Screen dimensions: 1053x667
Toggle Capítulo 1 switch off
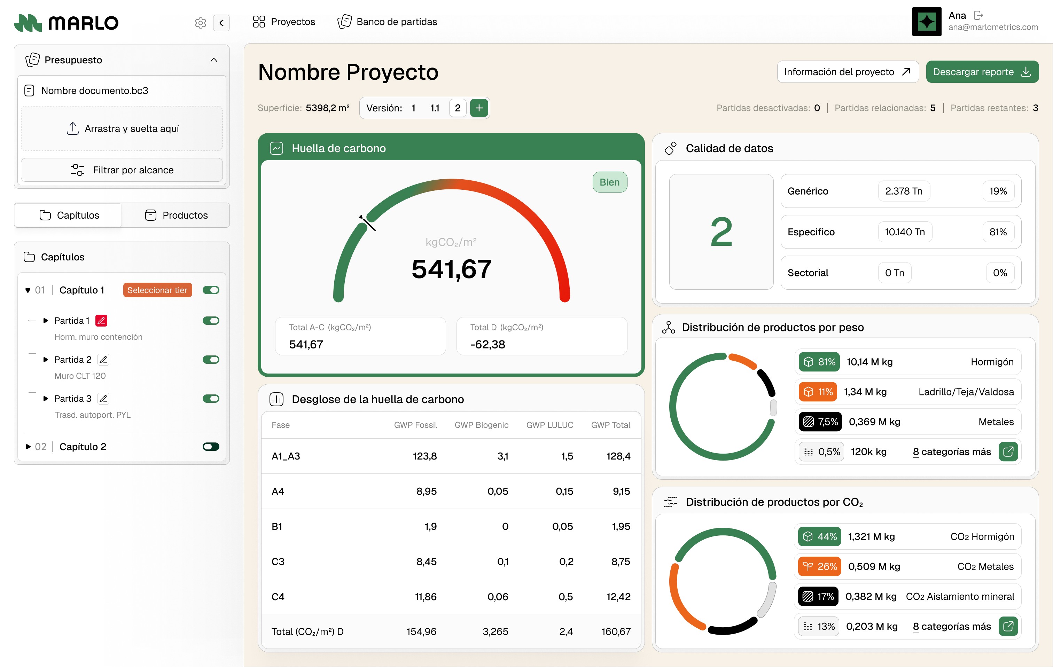coord(211,290)
